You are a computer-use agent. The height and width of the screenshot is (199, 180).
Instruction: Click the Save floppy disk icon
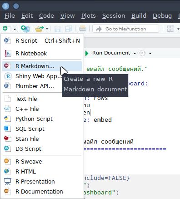pyautogui.click(x=57, y=29)
